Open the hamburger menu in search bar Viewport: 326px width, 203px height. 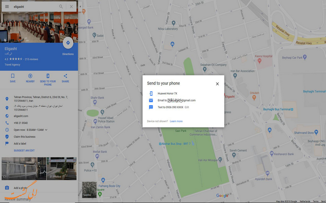click(7, 6)
